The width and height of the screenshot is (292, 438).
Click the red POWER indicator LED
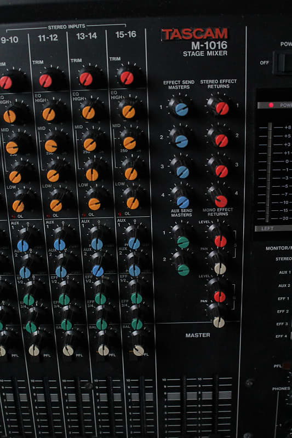pos(271,105)
